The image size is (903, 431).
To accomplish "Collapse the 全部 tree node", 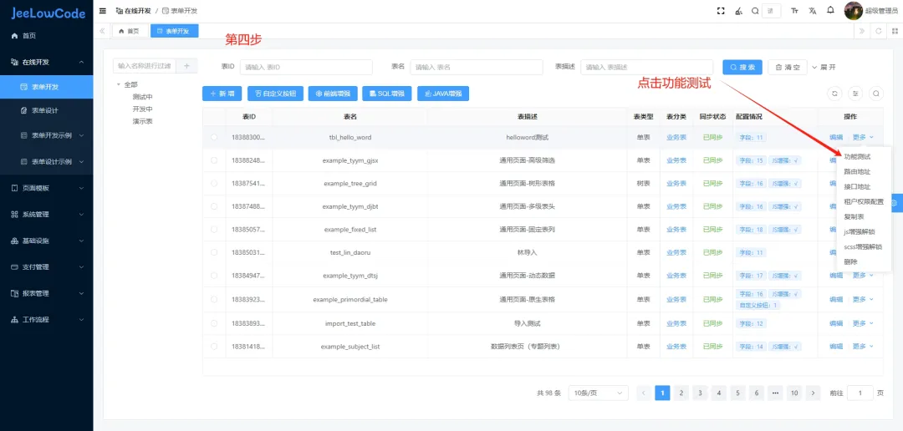I will 119,84.
